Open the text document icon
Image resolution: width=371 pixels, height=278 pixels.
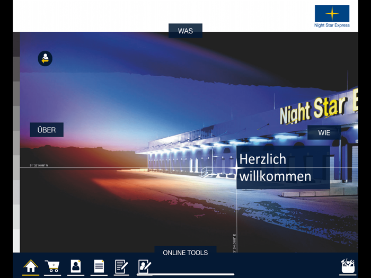[x=99, y=266]
